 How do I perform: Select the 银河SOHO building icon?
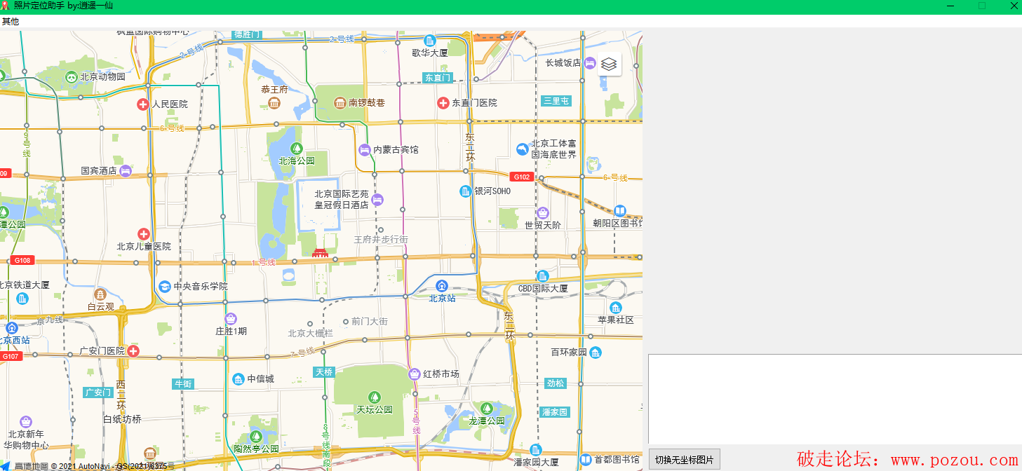465,191
